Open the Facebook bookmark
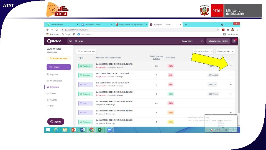Screen dimensions: 266x150 coord(85,34)
